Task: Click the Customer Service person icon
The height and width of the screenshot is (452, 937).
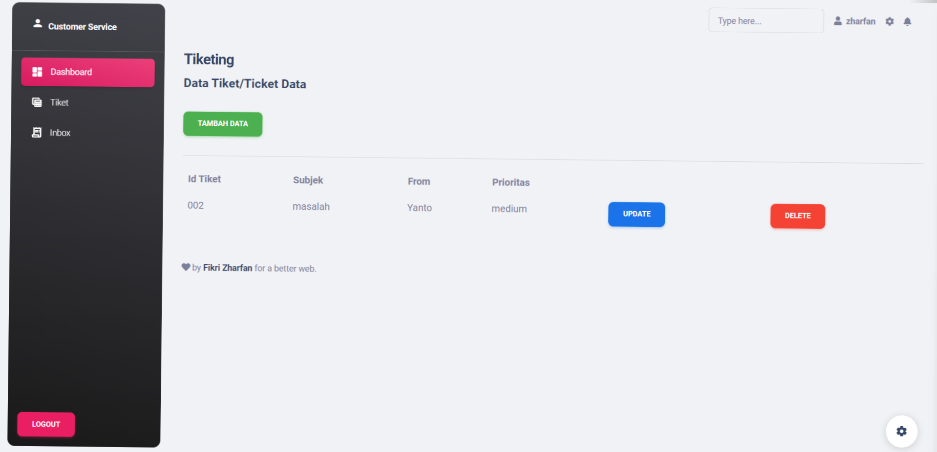Action: click(38, 23)
